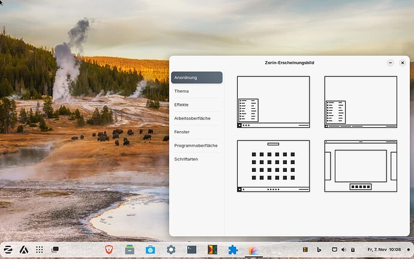Image resolution: width=414 pixels, height=259 pixels.
Task: Open the volume control in tray
Action: (344, 249)
